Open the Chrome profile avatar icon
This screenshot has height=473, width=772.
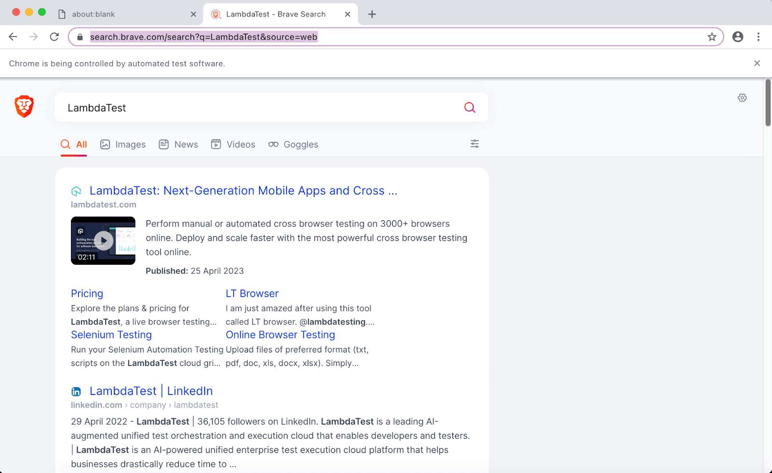pos(738,37)
